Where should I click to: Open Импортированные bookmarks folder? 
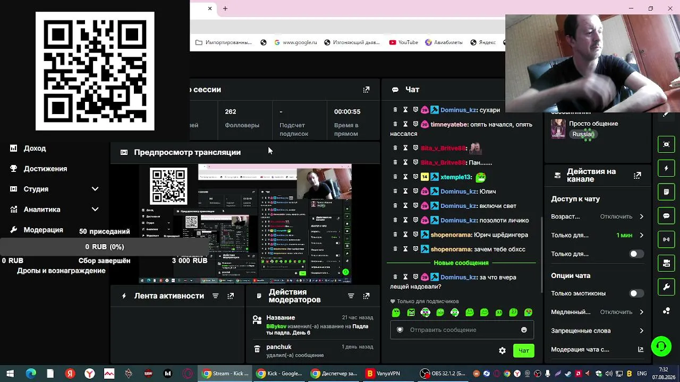224,42
